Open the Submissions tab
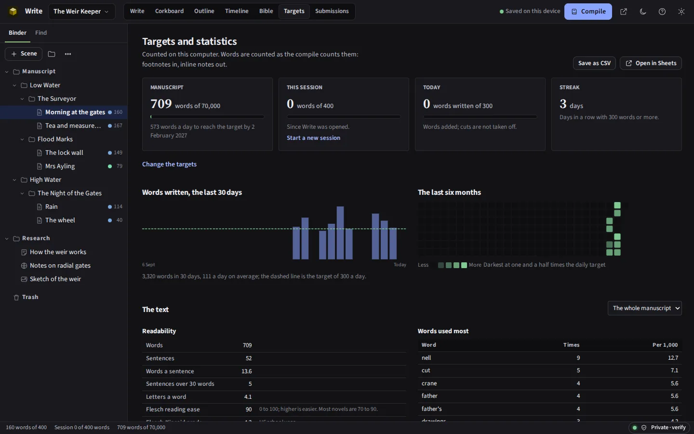 (x=332, y=11)
